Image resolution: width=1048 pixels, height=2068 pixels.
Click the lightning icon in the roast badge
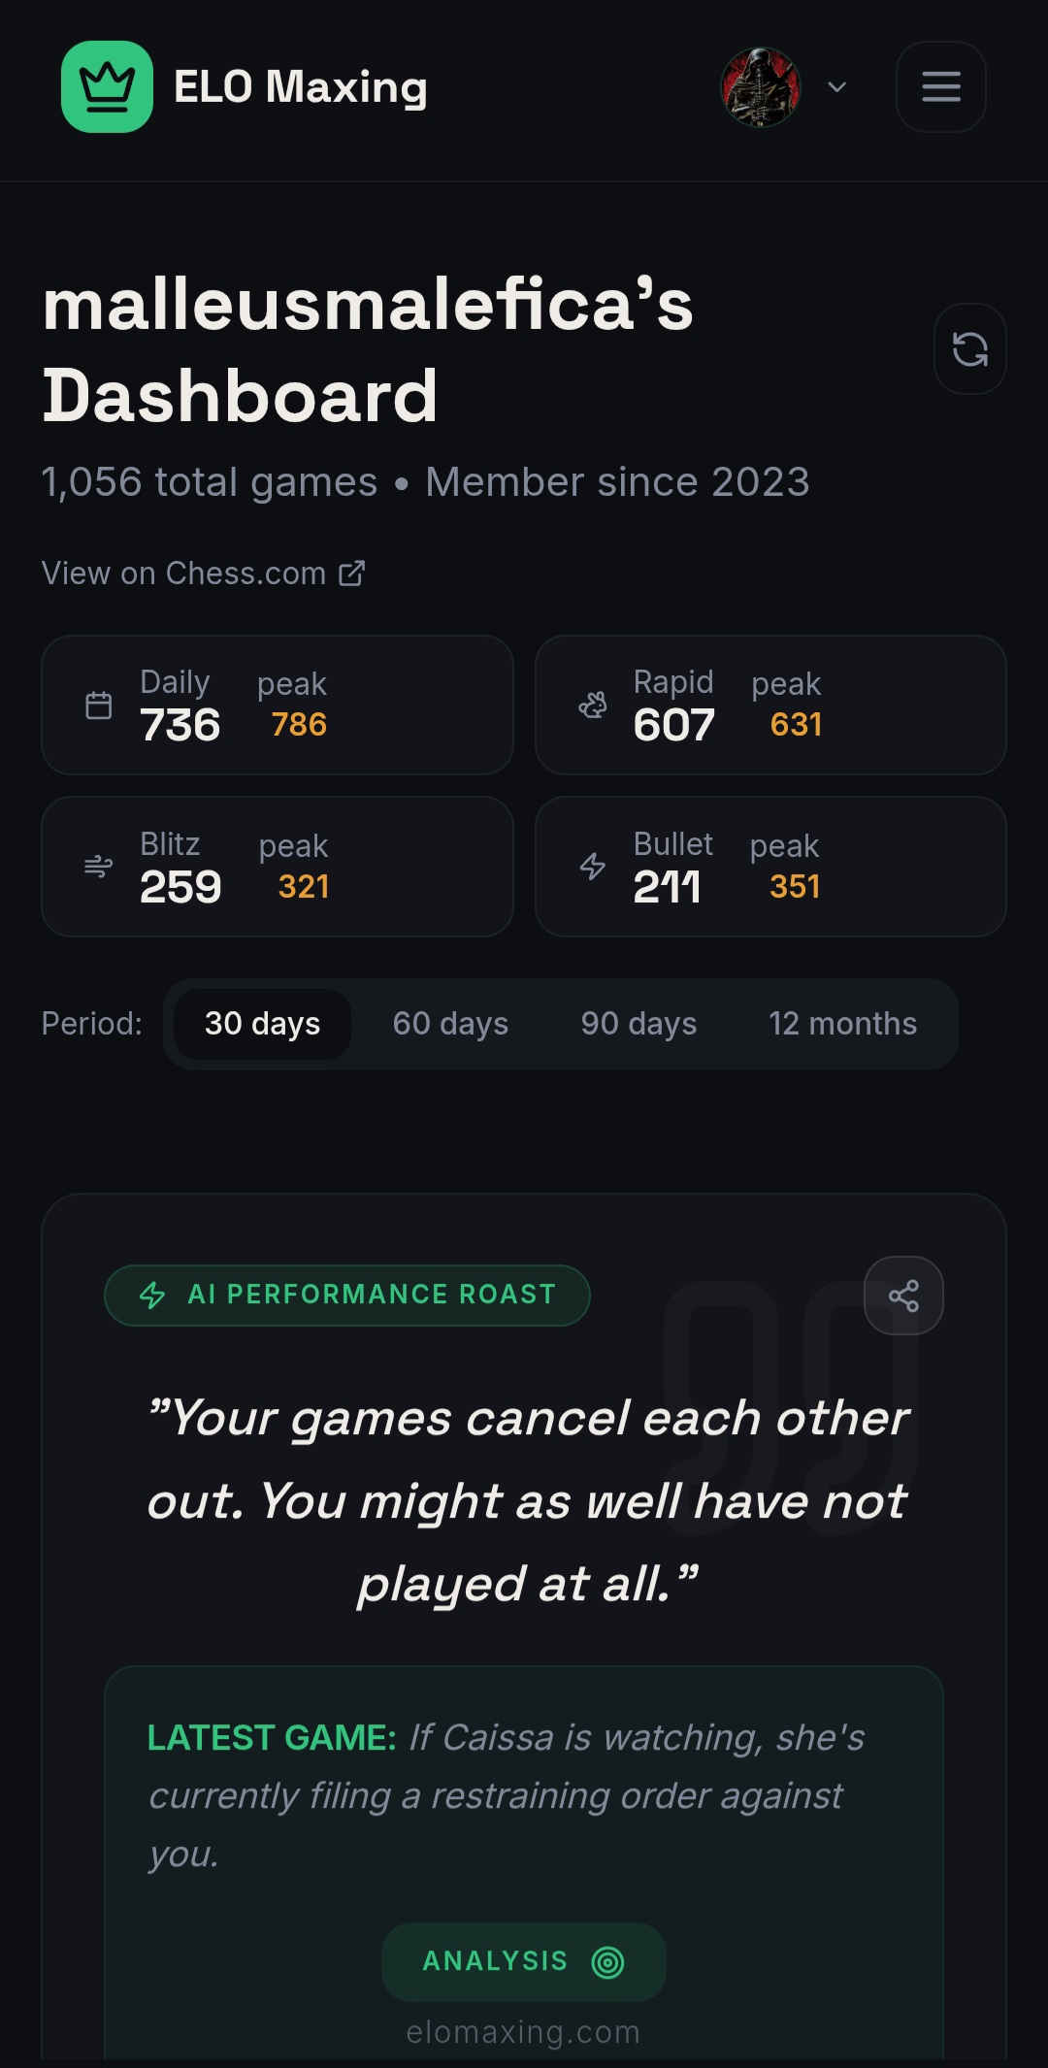(x=152, y=1294)
